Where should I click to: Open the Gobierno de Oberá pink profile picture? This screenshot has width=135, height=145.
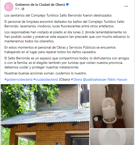point(9,7)
